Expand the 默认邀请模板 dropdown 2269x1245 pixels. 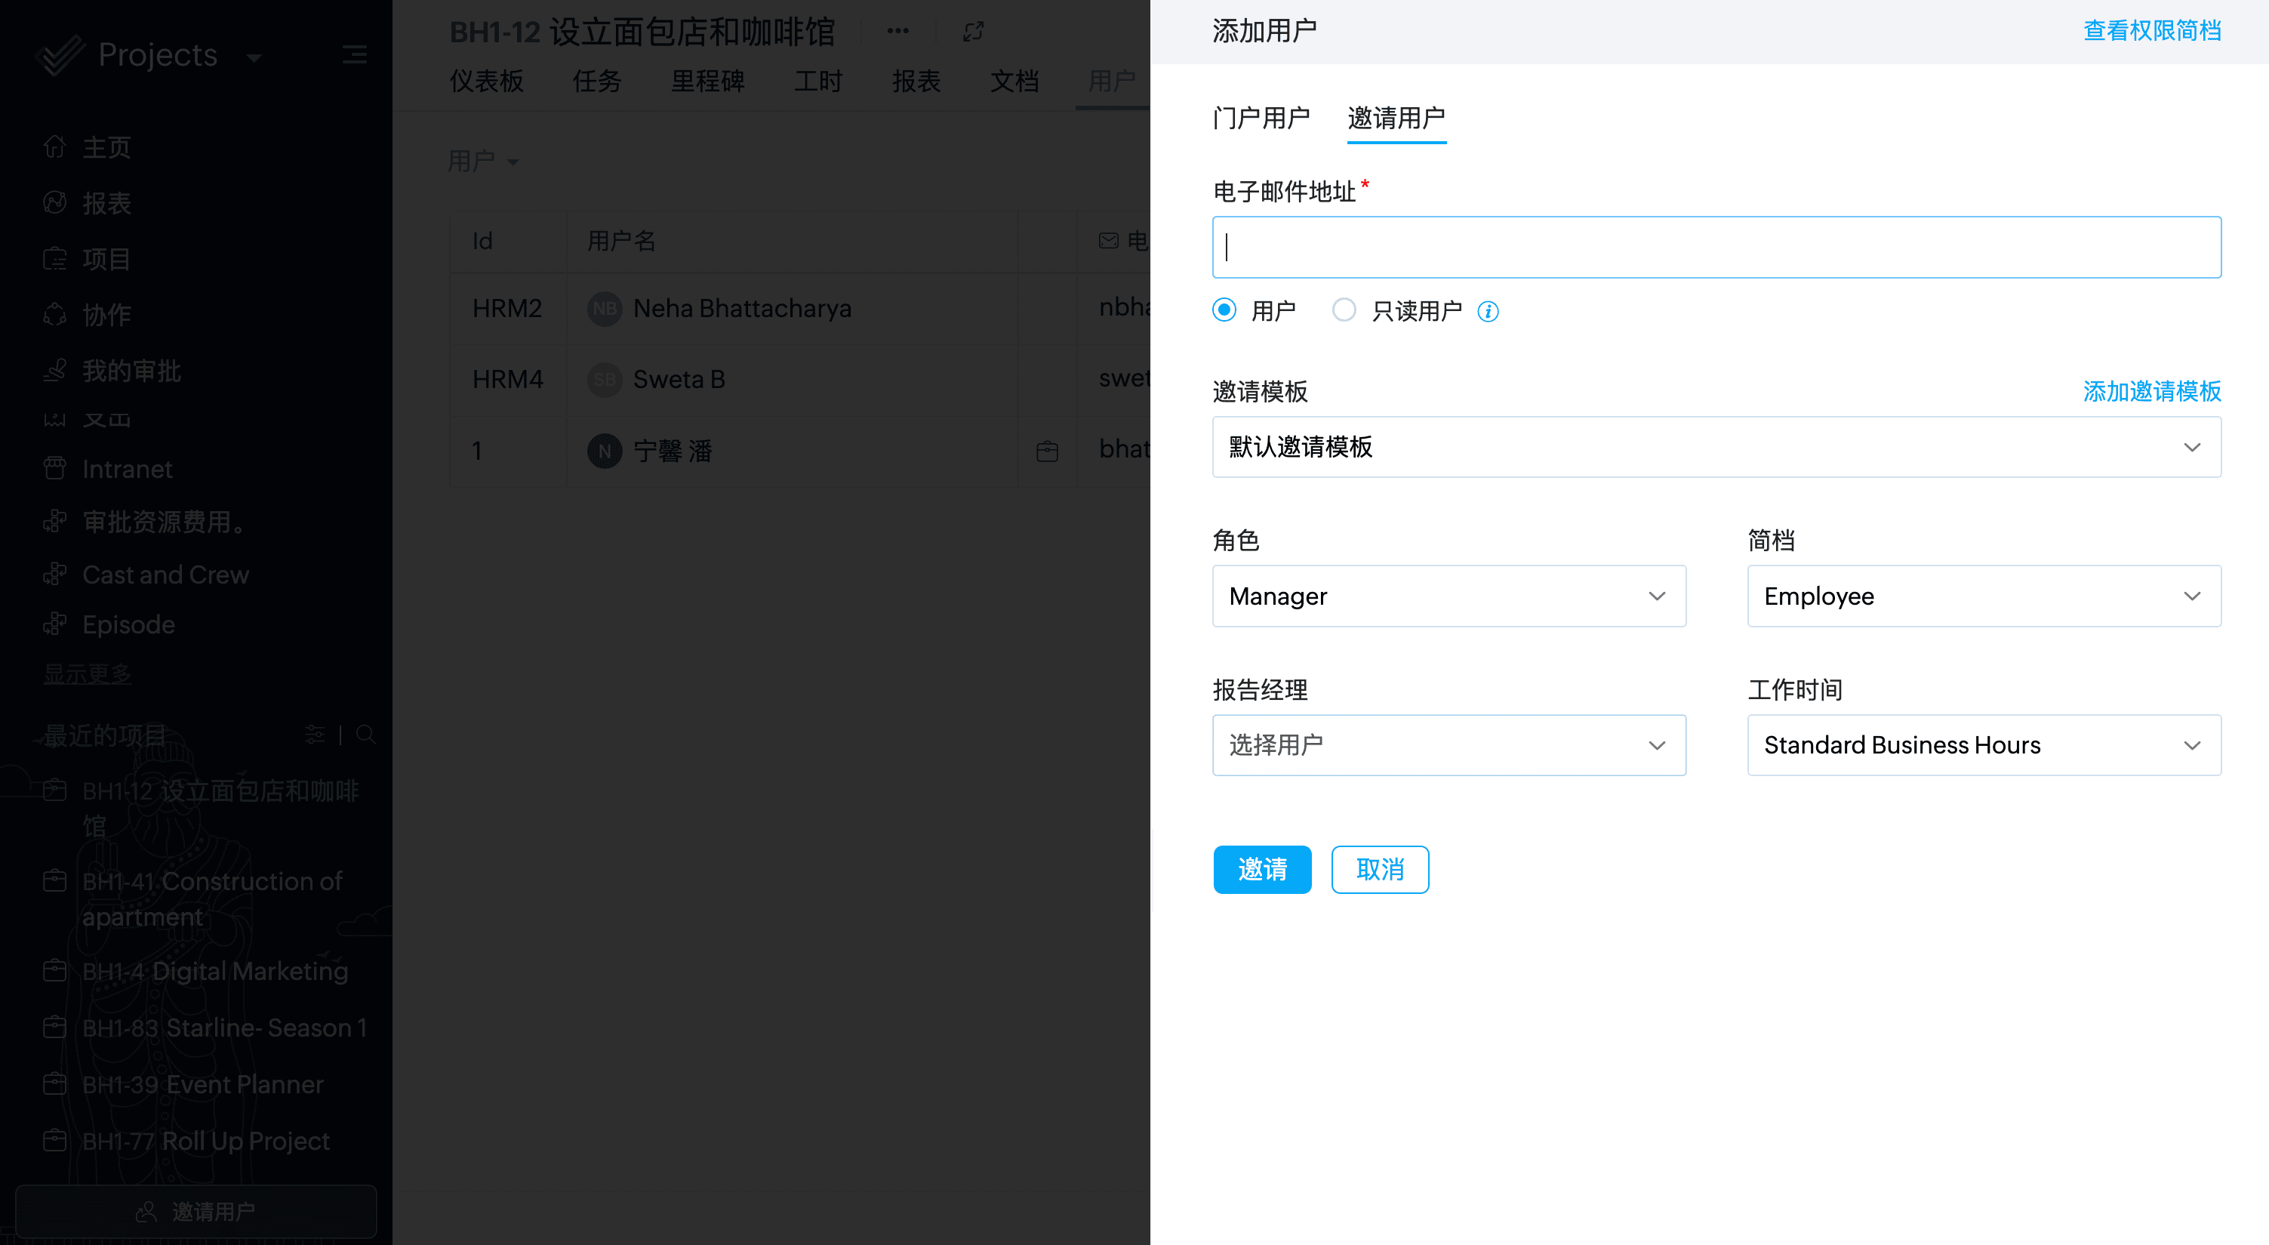pyautogui.click(x=1716, y=448)
